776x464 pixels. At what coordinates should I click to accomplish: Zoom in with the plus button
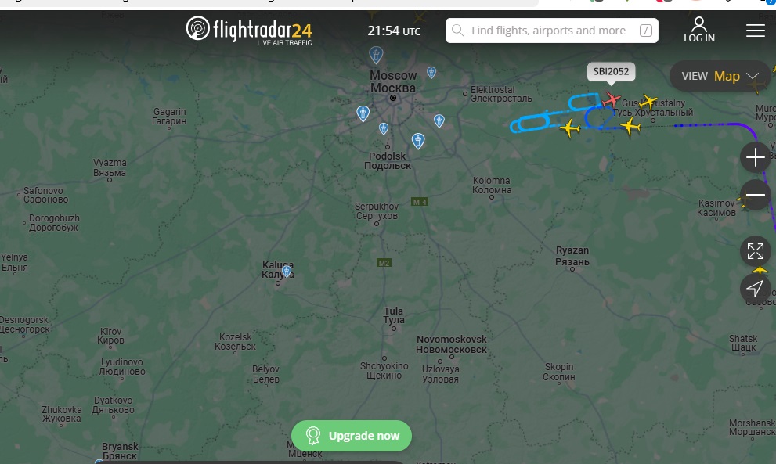click(x=755, y=157)
